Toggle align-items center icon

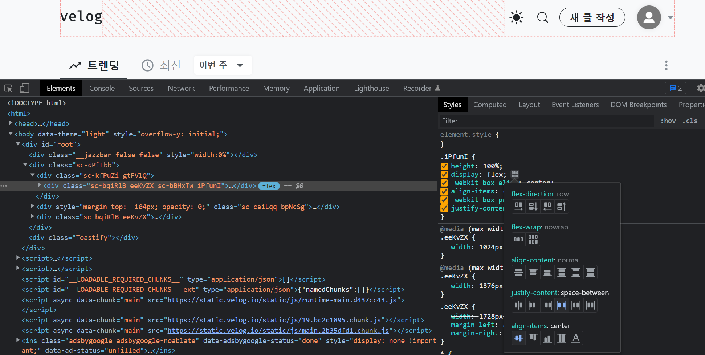(x=518, y=338)
